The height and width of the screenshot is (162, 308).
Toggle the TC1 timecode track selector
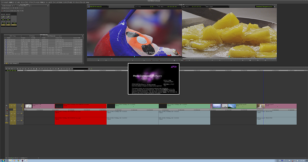[14, 109]
